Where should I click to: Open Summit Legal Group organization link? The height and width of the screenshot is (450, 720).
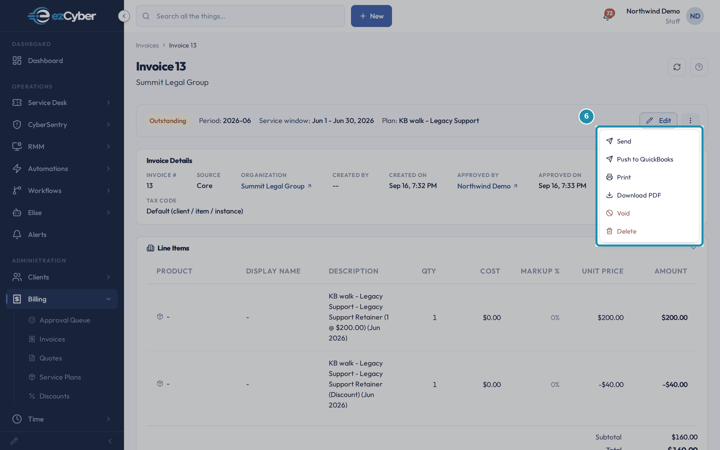[276, 186]
